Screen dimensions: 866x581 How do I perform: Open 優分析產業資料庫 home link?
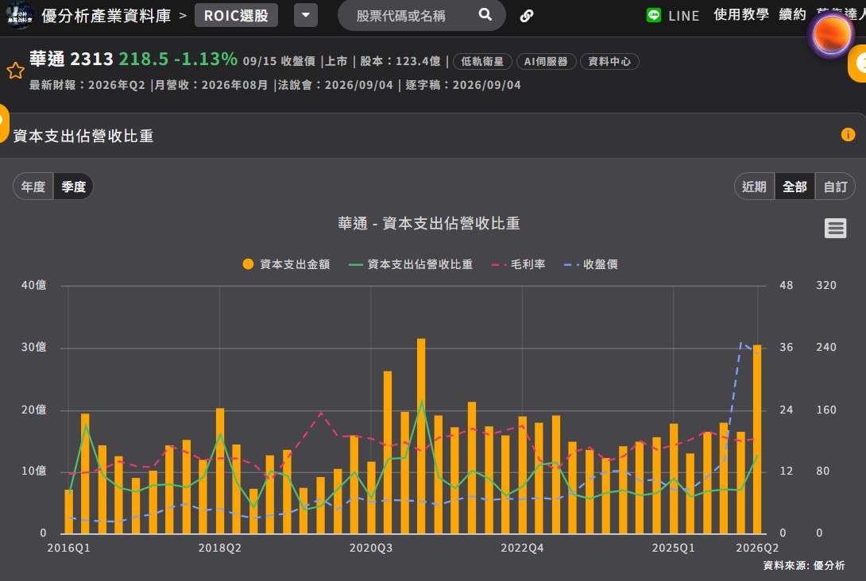106,15
